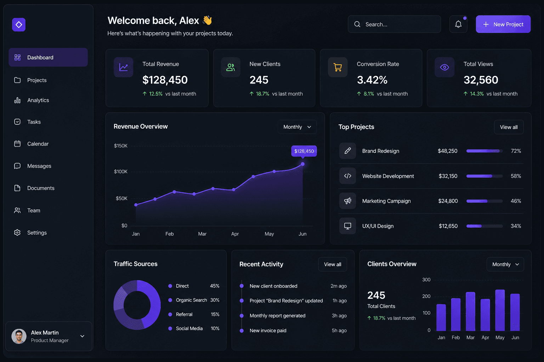The image size is (544, 362).
Task: Click View all in Top Projects
Action: click(509, 127)
